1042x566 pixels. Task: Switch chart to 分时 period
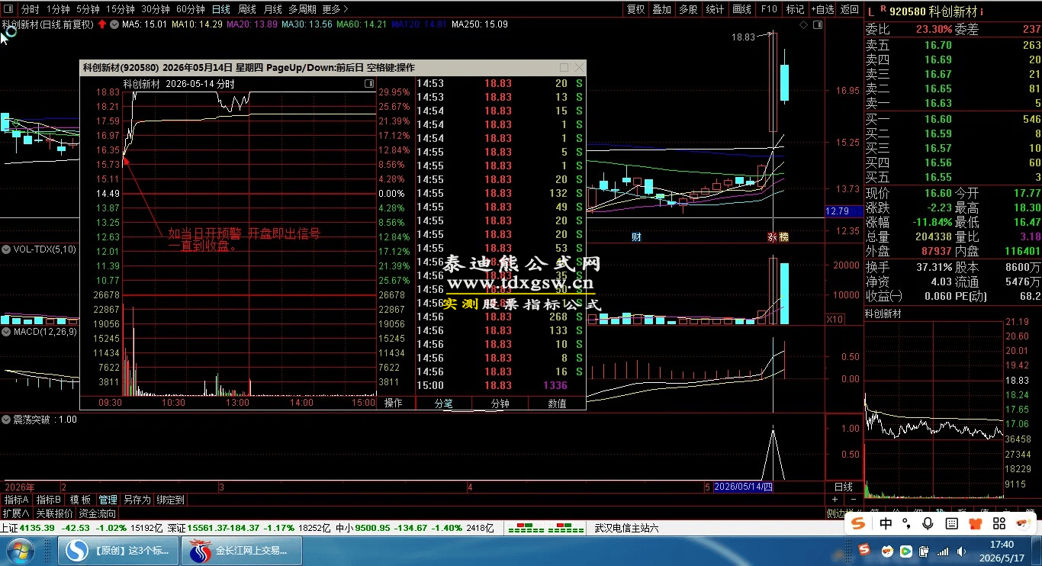(30, 9)
